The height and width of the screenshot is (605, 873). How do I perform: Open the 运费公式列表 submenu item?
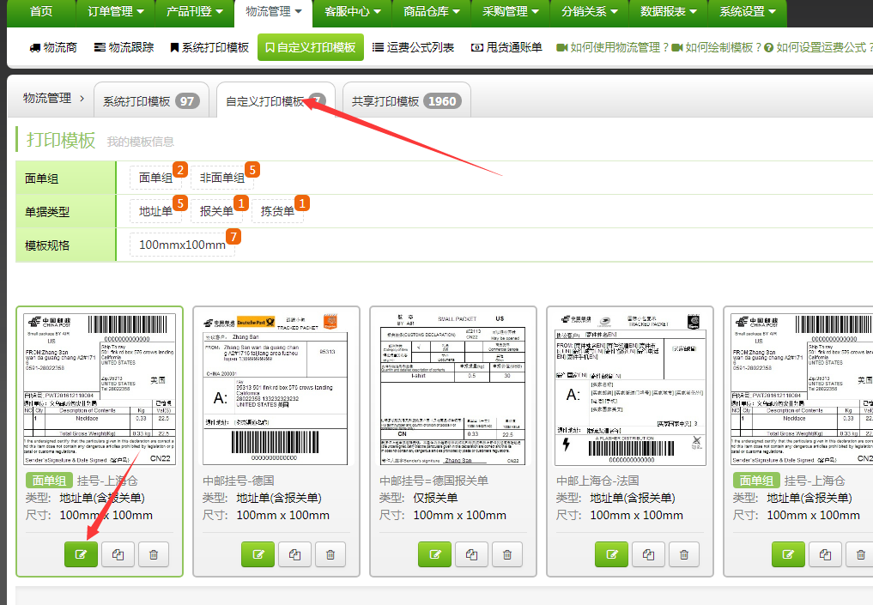[x=413, y=48]
